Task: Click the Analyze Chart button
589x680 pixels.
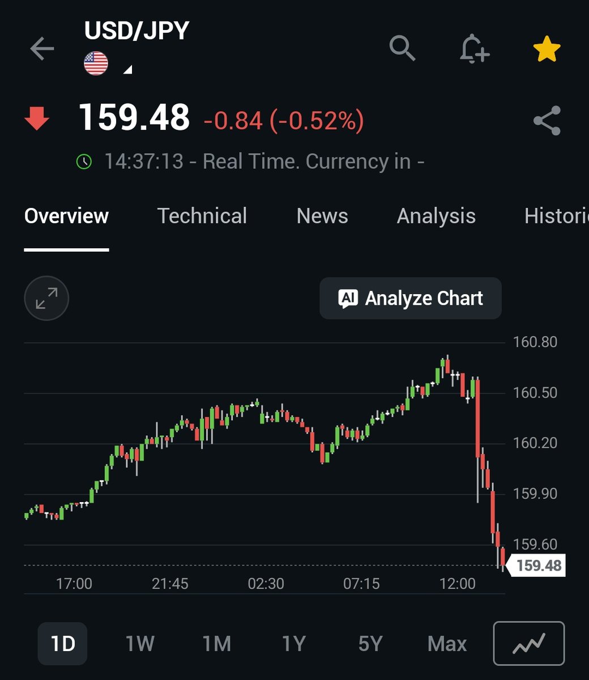Action: 411,298
